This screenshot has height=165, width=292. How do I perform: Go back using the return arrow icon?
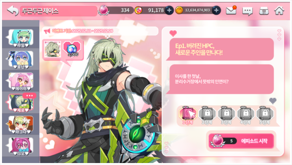point(13,11)
